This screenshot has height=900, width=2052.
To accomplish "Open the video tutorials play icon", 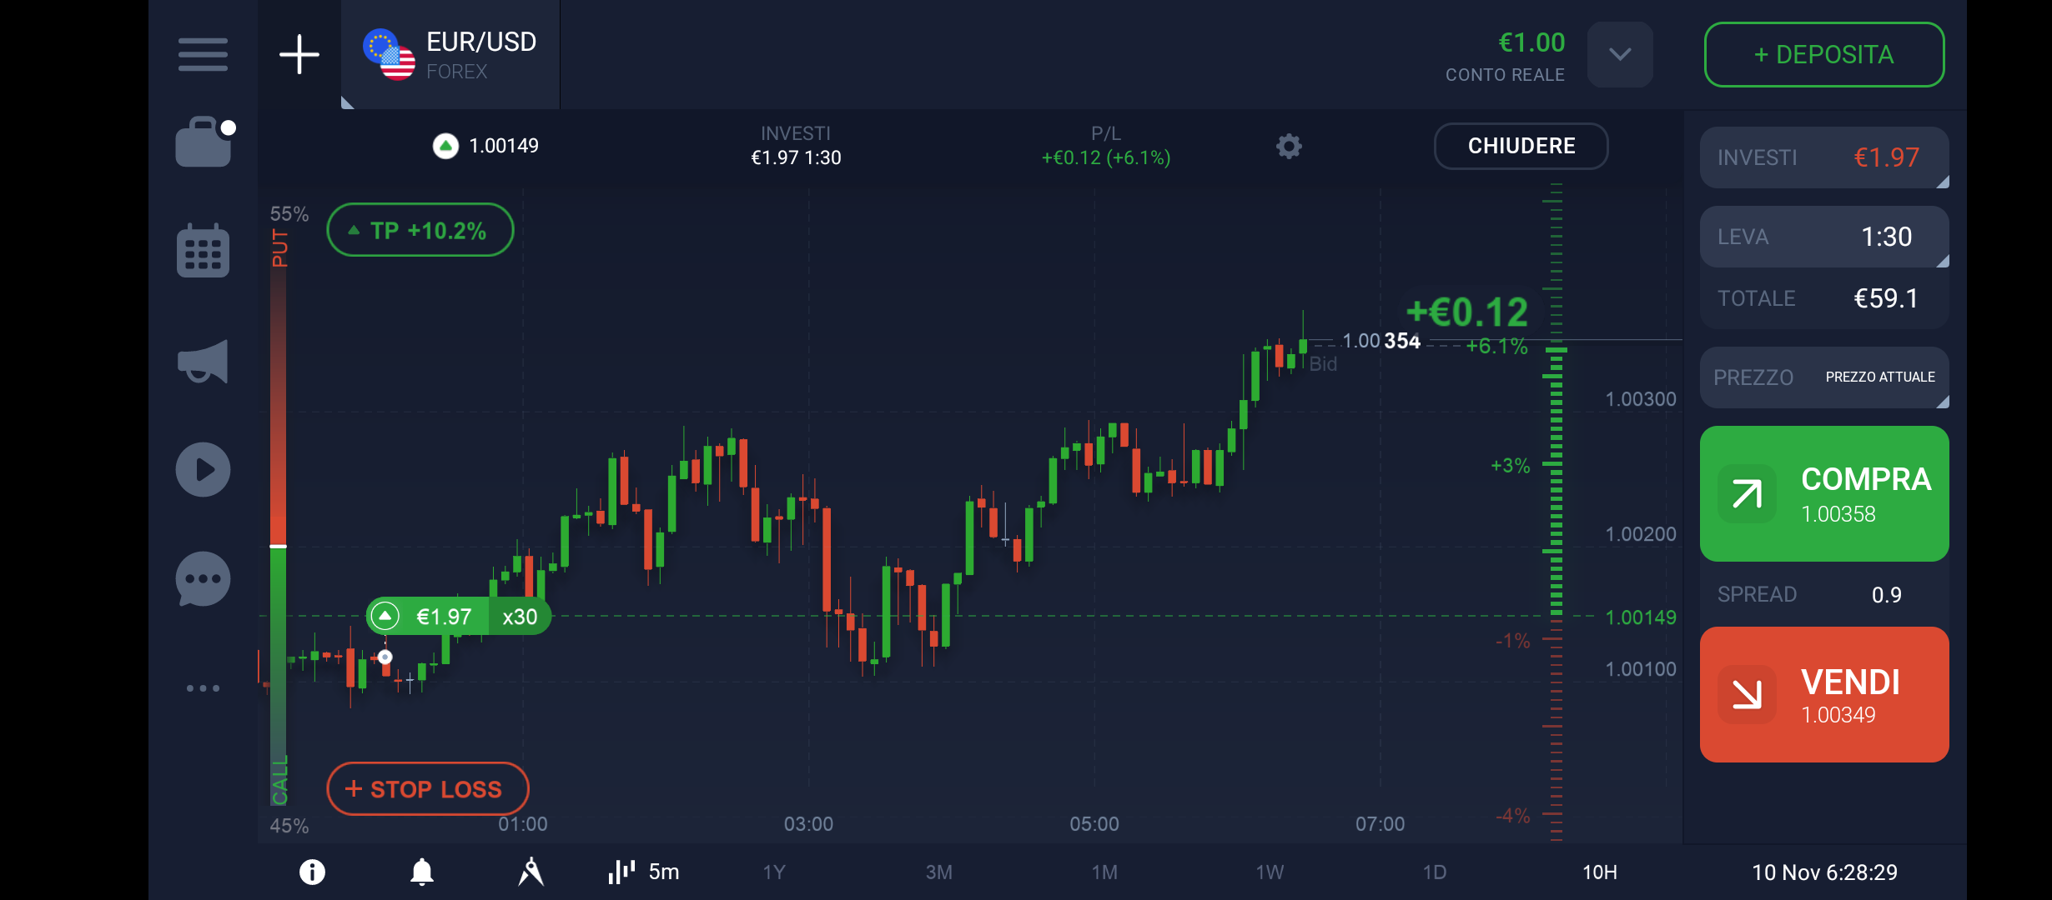I will pos(203,470).
